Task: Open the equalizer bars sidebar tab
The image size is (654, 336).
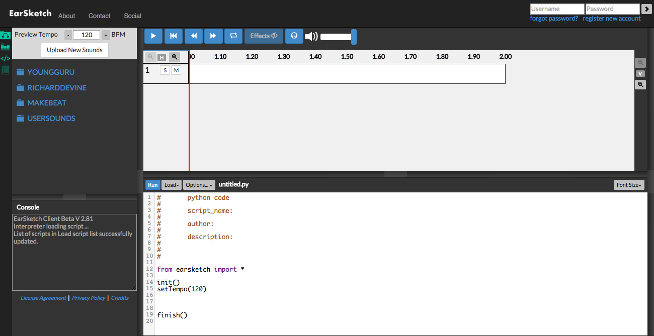Action: tap(5, 47)
